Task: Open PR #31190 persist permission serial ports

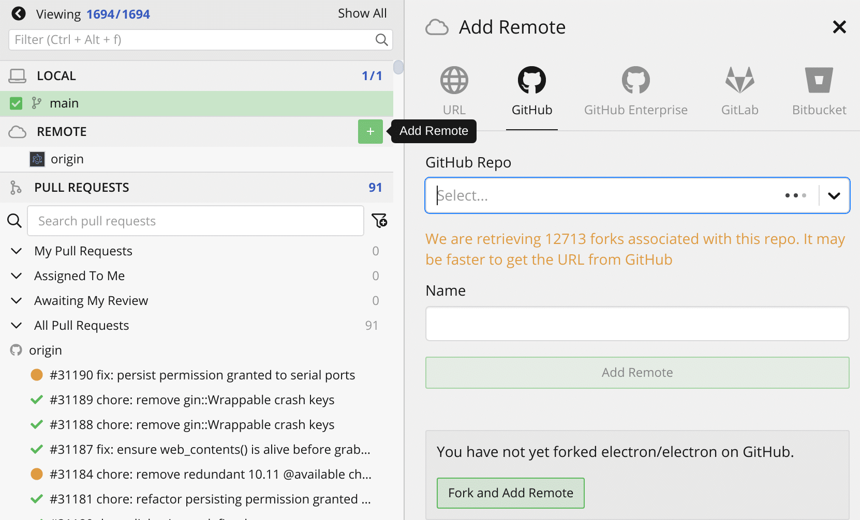Action: click(x=202, y=375)
